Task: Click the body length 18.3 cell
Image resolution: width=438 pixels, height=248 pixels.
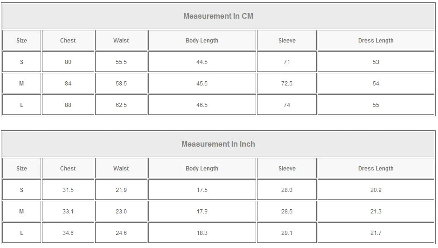Action: [x=202, y=233]
